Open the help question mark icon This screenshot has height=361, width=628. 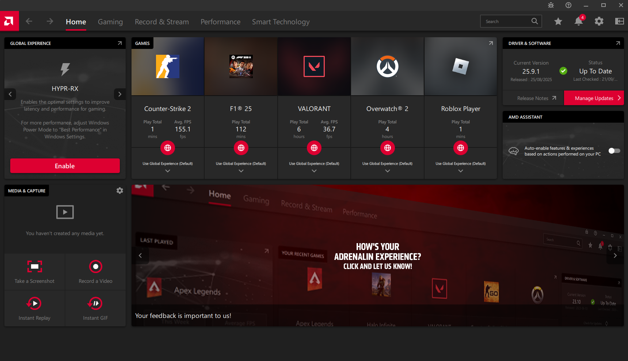(568, 5)
